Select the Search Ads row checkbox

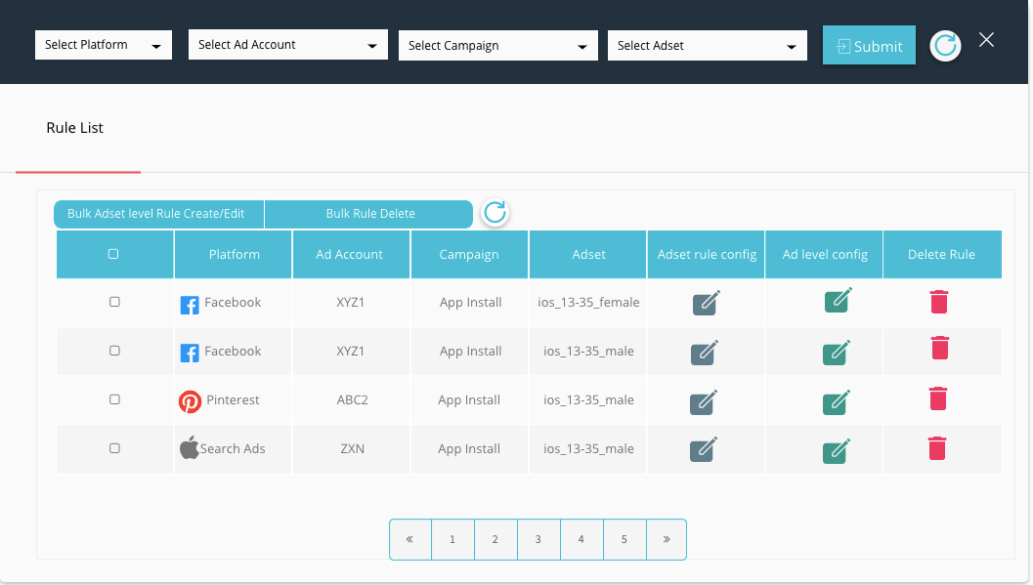(114, 448)
